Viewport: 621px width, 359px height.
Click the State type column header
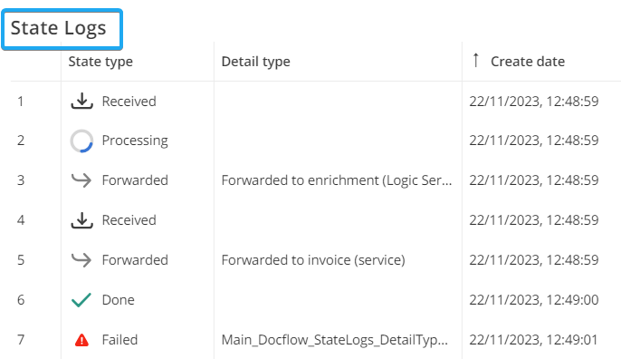(100, 62)
